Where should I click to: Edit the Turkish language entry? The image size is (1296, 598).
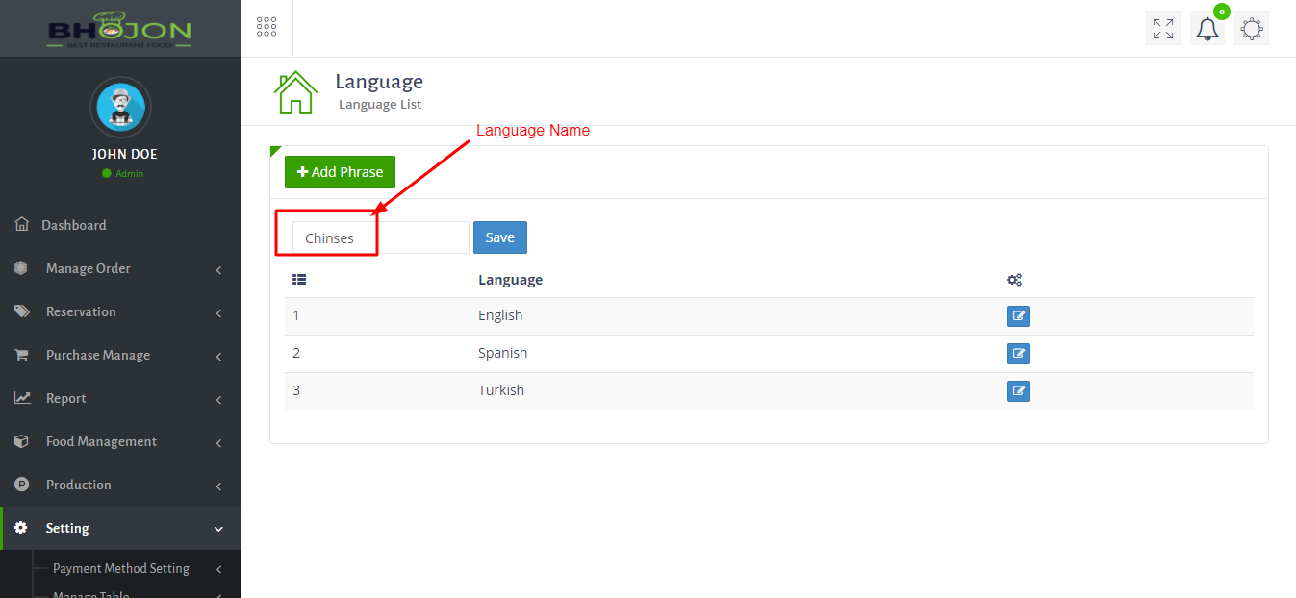tap(1018, 390)
